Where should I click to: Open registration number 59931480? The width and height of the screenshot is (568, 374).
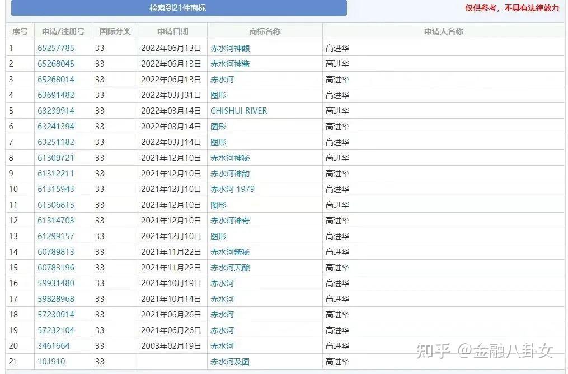[56, 283]
